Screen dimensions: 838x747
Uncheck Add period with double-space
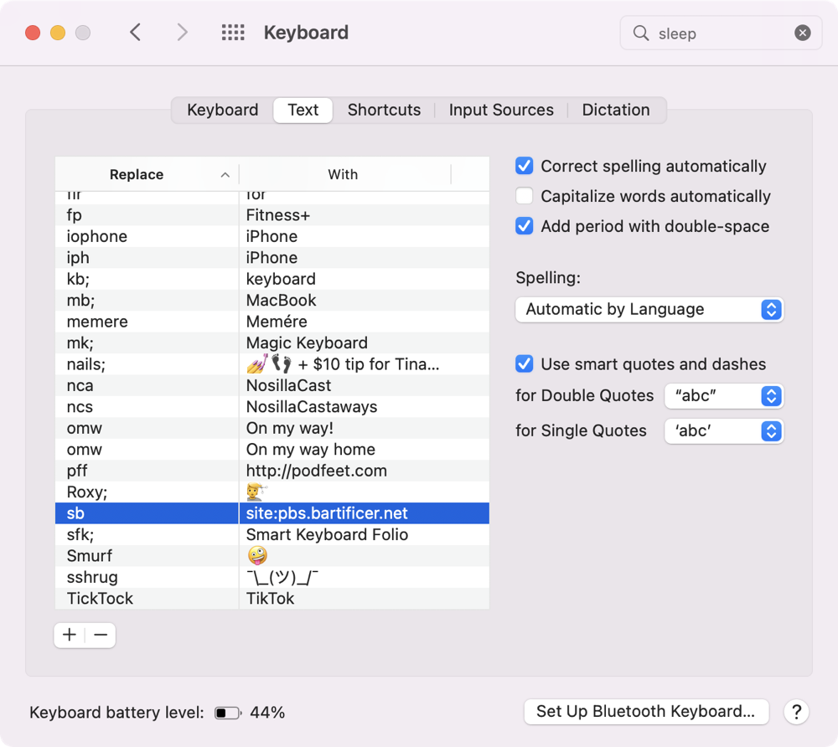[525, 226]
